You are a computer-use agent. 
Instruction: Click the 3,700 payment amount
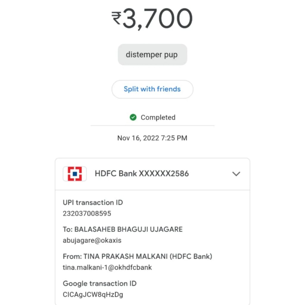[x=157, y=18]
